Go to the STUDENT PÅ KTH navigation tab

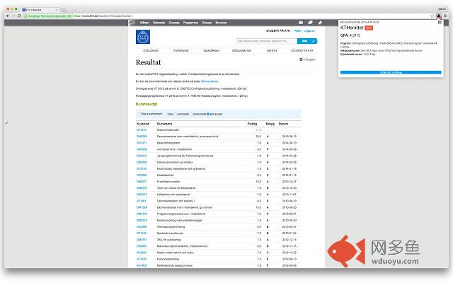point(302,50)
